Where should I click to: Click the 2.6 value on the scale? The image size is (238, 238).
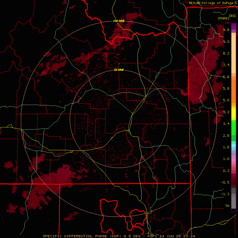(226, 136)
